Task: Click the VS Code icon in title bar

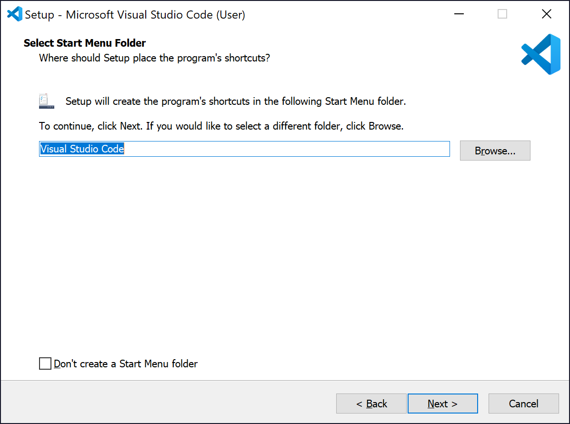Action: pos(15,14)
